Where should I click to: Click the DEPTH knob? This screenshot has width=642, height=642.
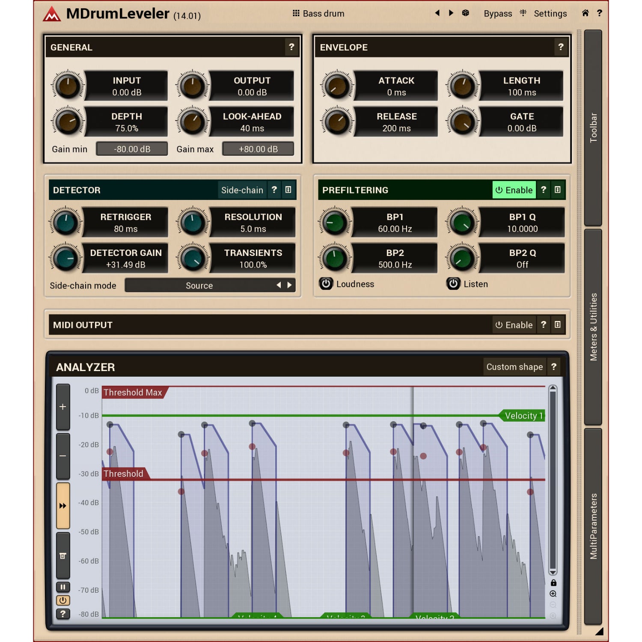(68, 122)
